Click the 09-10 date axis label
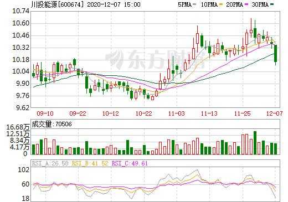Image resolution: width=288 pixels, height=202 pixels. tap(45, 113)
